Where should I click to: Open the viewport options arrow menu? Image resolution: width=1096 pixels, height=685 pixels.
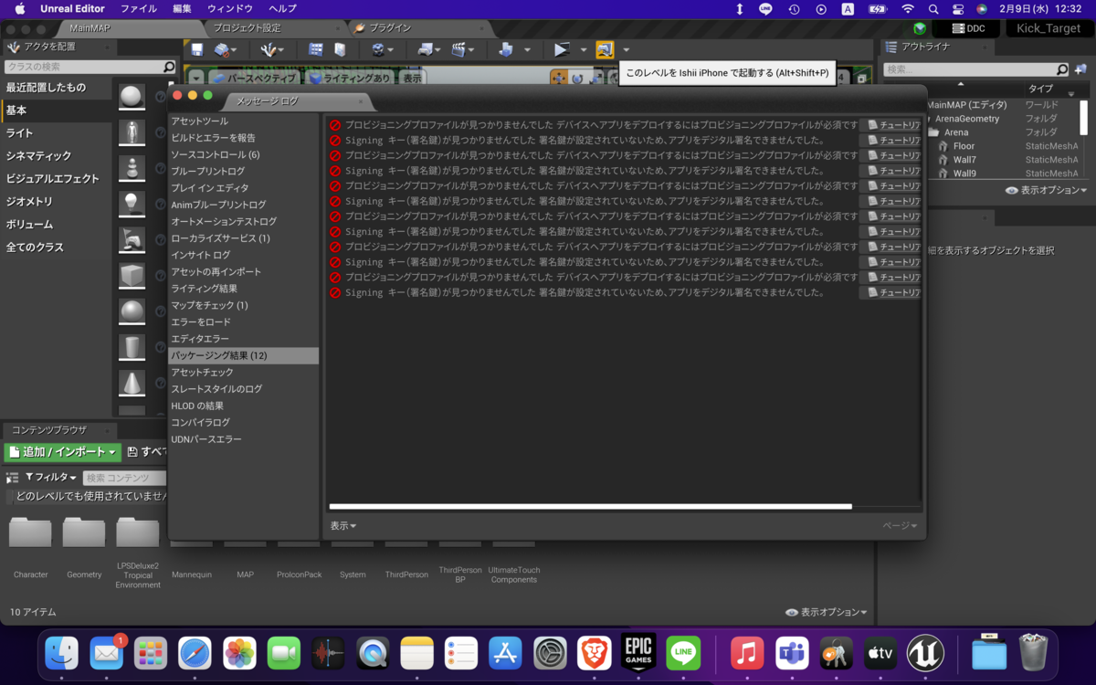[195, 79]
